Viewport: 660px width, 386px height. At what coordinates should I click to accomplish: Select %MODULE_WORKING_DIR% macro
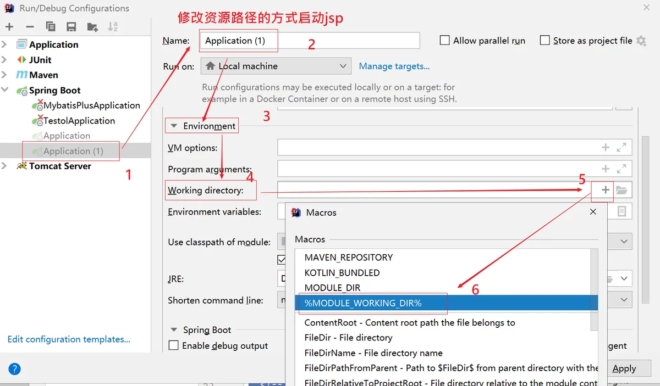click(447, 303)
